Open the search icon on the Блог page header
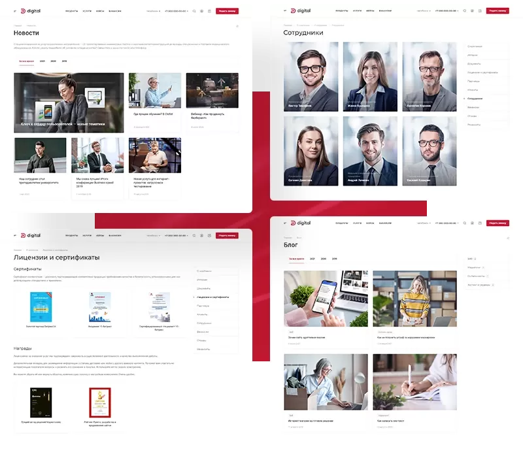Viewport: 523px width, 460px height. [x=465, y=223]
